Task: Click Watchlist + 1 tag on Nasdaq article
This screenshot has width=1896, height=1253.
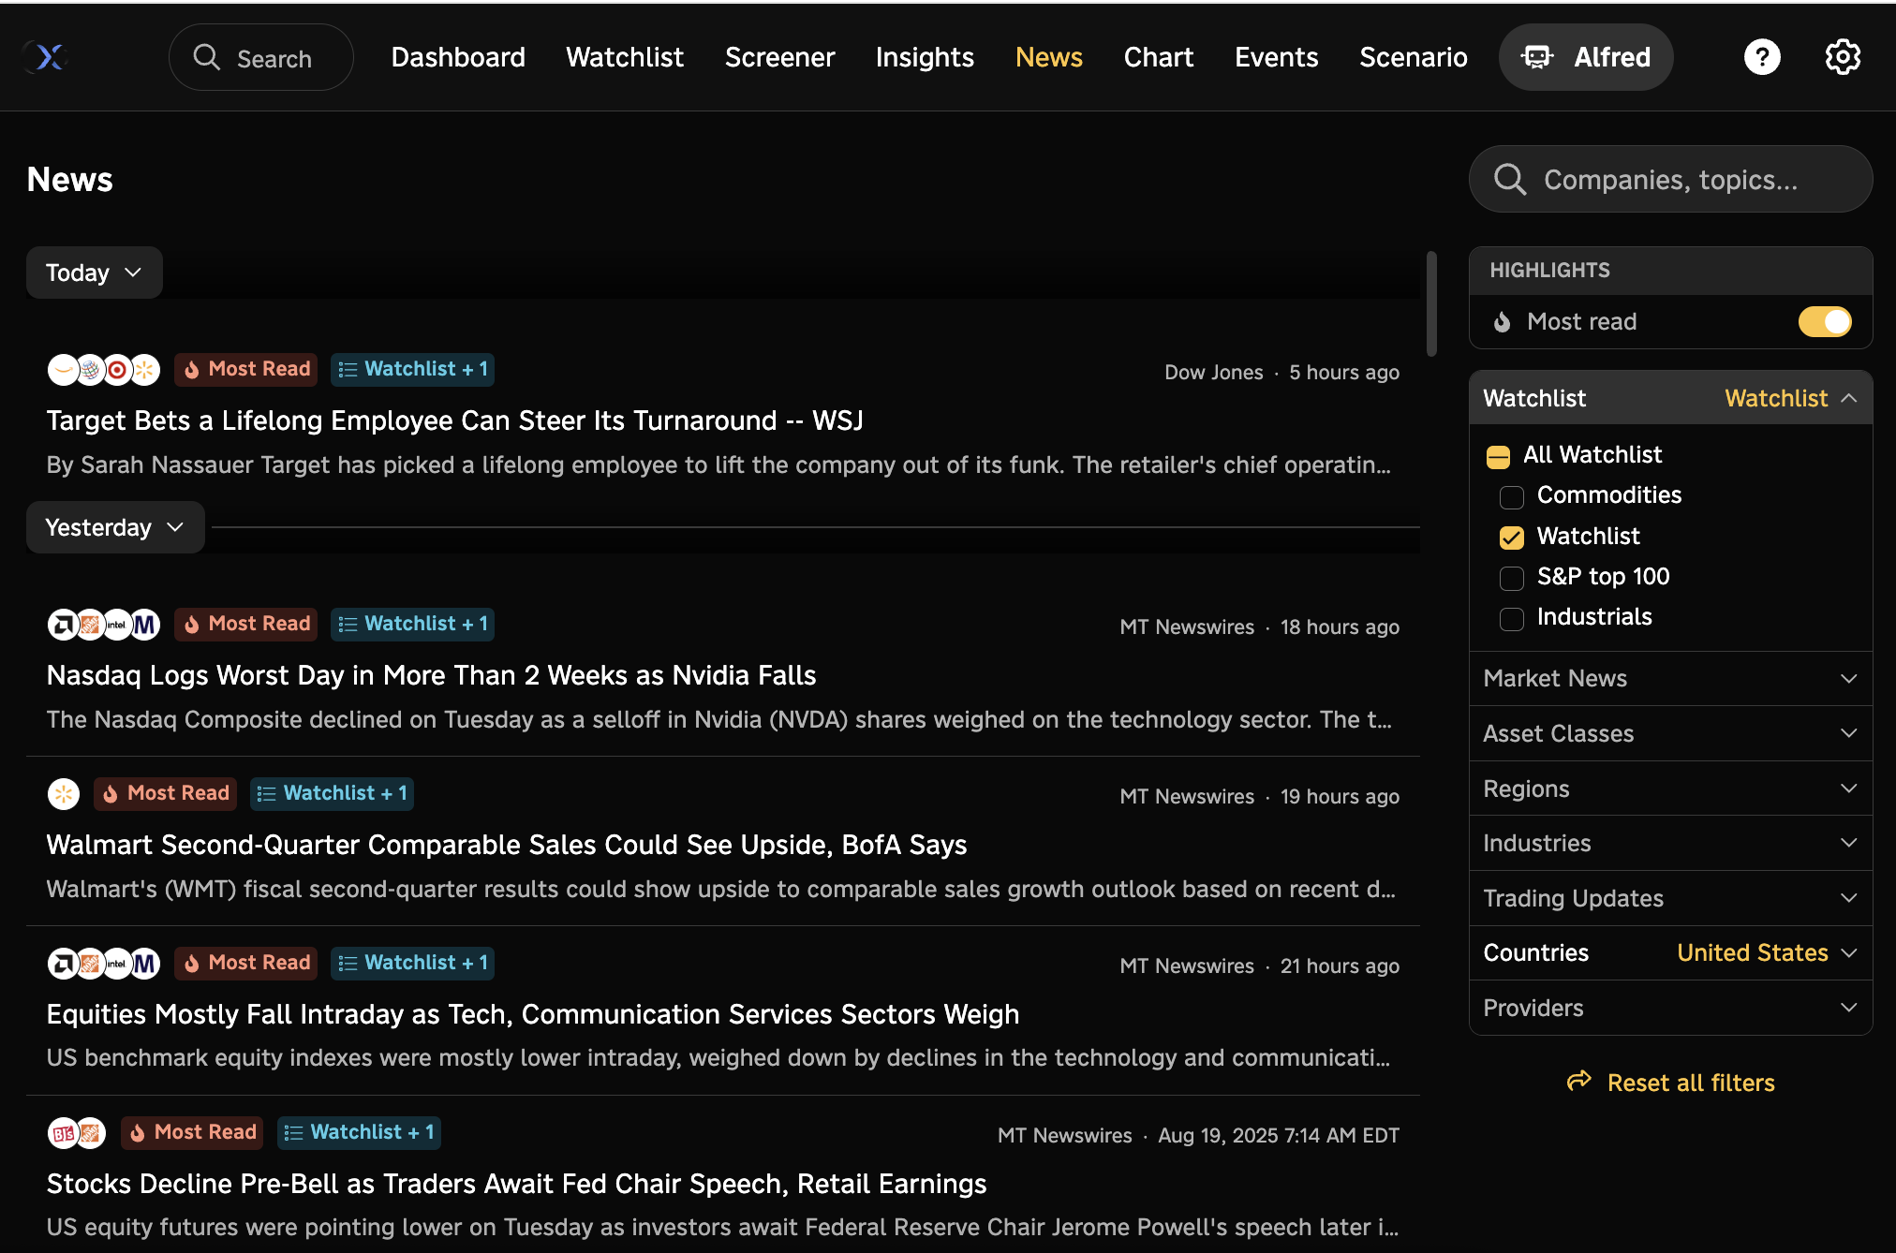Action: pos(412,624)
